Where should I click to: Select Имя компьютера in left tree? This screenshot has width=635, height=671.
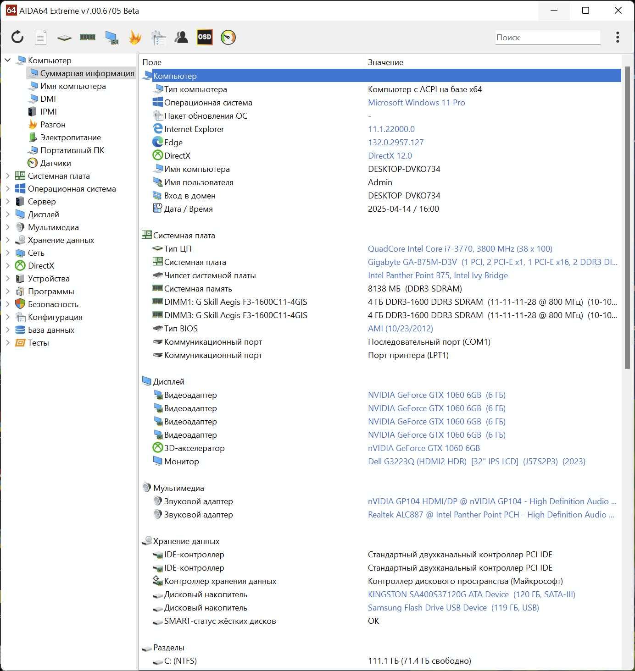click(73, 86)
